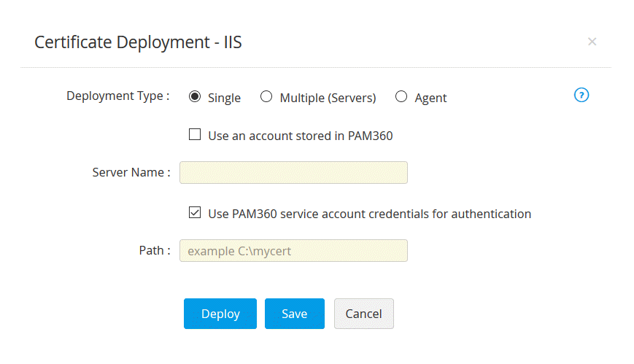Screen dimensions: 634x364
Task: Click the "Use an account stored in PAM360" text
Action: [301, 135]
